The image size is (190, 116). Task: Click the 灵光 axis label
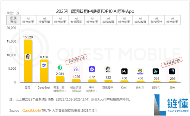pos(172,88)
